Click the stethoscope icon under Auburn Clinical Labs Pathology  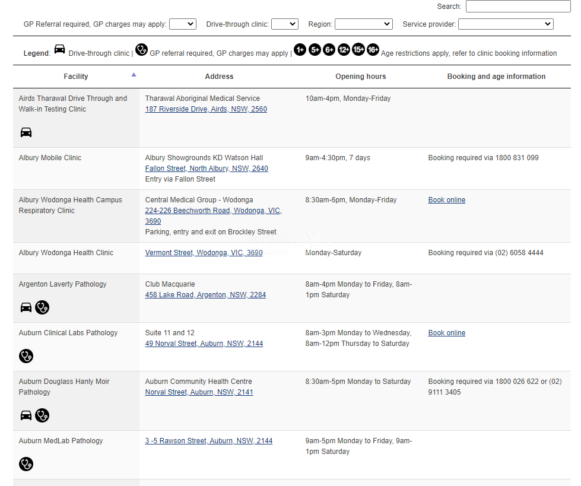26,356
